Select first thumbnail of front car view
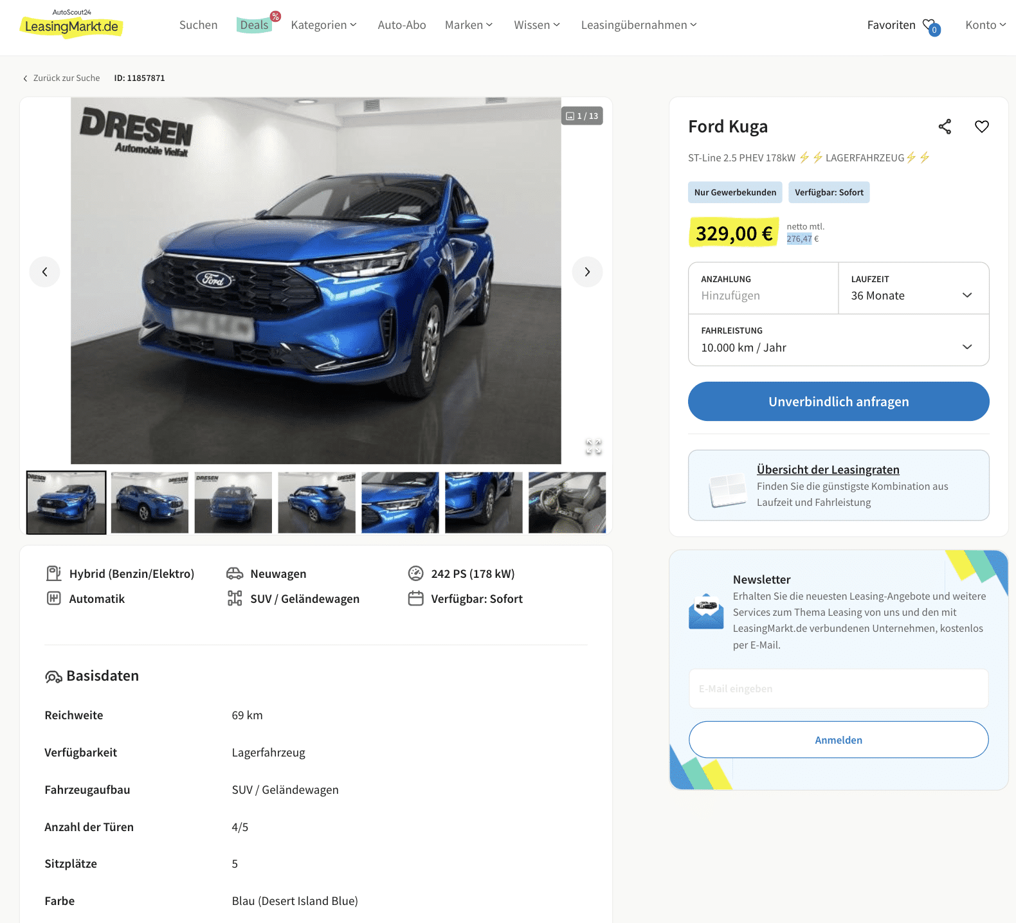 pos(66,503)
